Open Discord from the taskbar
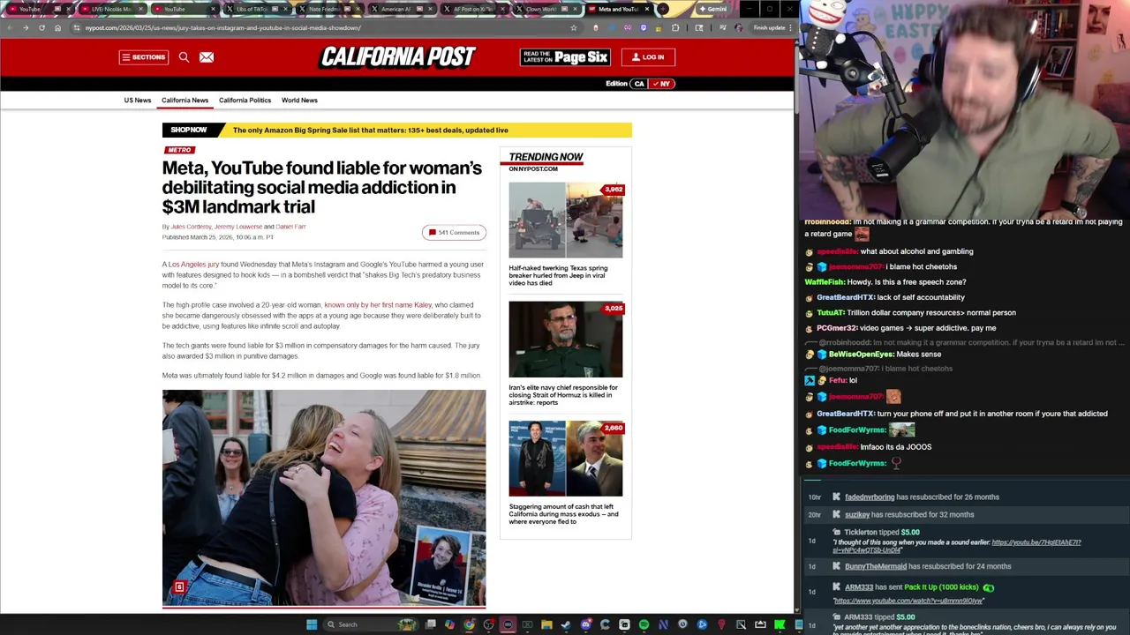The width and height of the screenshot is (1130, 635). pyautogui.click(x=586, y=624)
